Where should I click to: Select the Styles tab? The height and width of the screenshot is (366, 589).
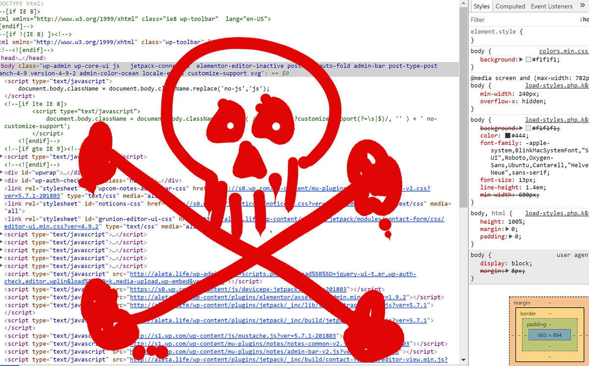(482, 6)
